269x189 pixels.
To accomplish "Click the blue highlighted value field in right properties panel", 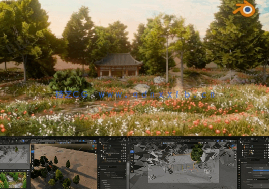I will click(261, 170).
